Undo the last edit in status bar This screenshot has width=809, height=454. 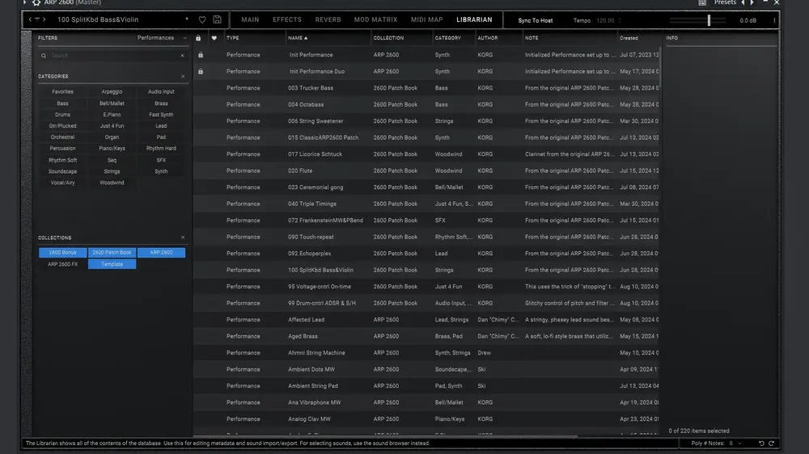[x=761, y=443]
